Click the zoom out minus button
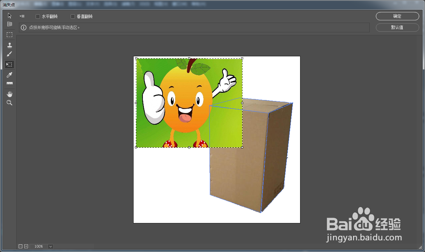 [x=20, y=246]
